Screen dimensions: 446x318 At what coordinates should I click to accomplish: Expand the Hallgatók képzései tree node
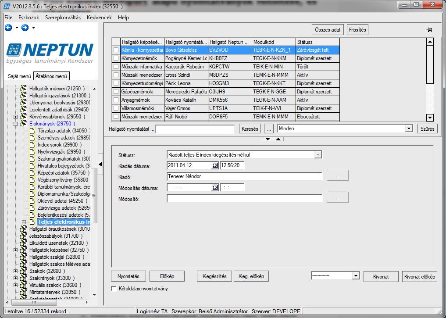coord(16,250)
